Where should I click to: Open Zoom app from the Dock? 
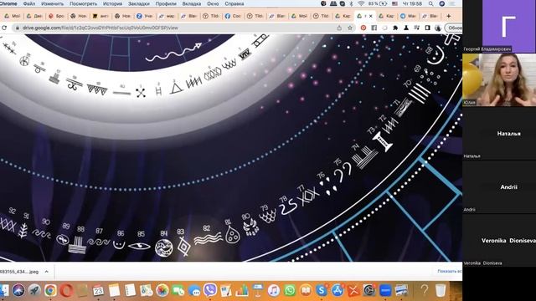(x=385, y=290)
